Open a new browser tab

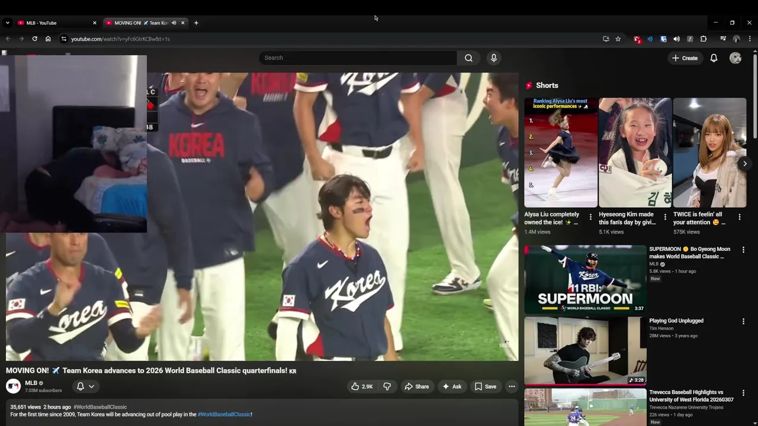pyautogui.click(x=196, y=23)
